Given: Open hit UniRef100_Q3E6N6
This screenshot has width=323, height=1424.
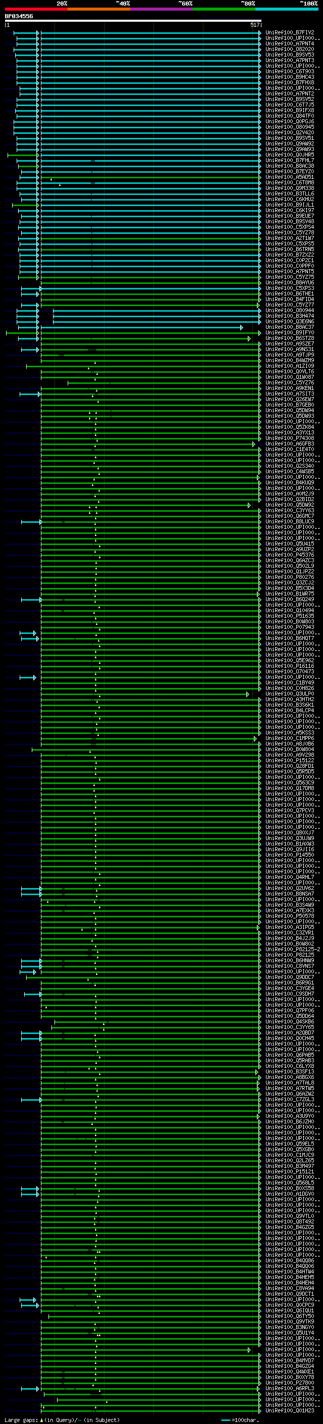Looking at the screenshot, I should tap(290, 322).
